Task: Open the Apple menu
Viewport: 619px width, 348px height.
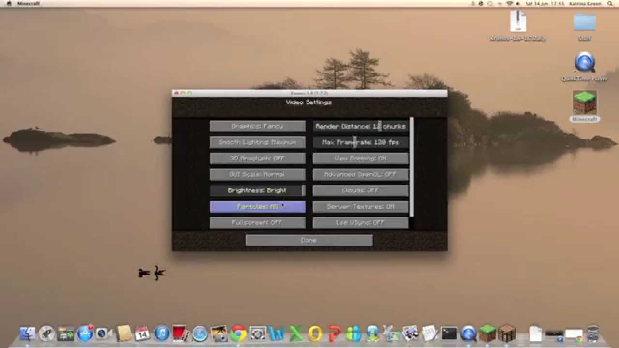Action: pos(8,3)
